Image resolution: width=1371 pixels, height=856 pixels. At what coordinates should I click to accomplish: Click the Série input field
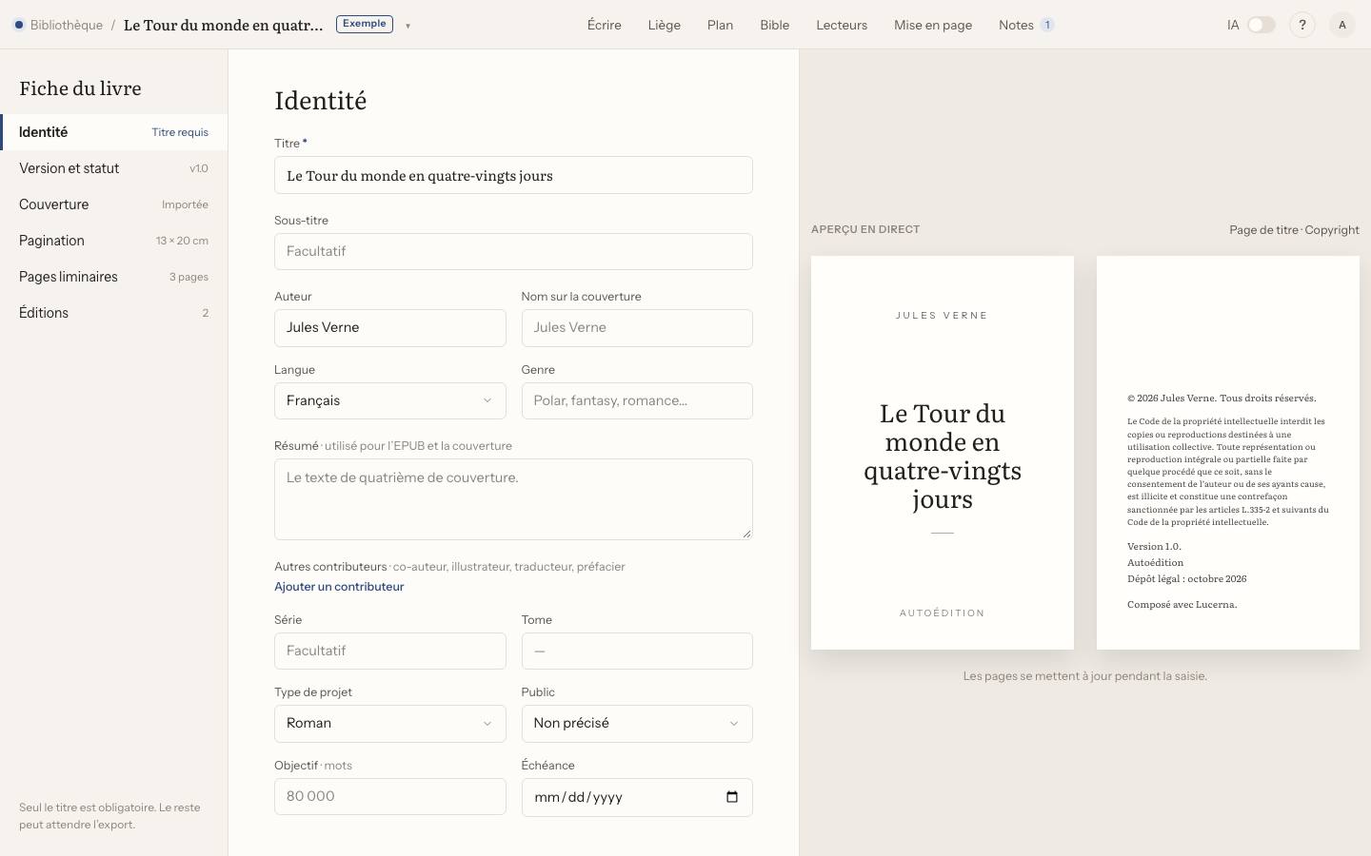(390, 651)
